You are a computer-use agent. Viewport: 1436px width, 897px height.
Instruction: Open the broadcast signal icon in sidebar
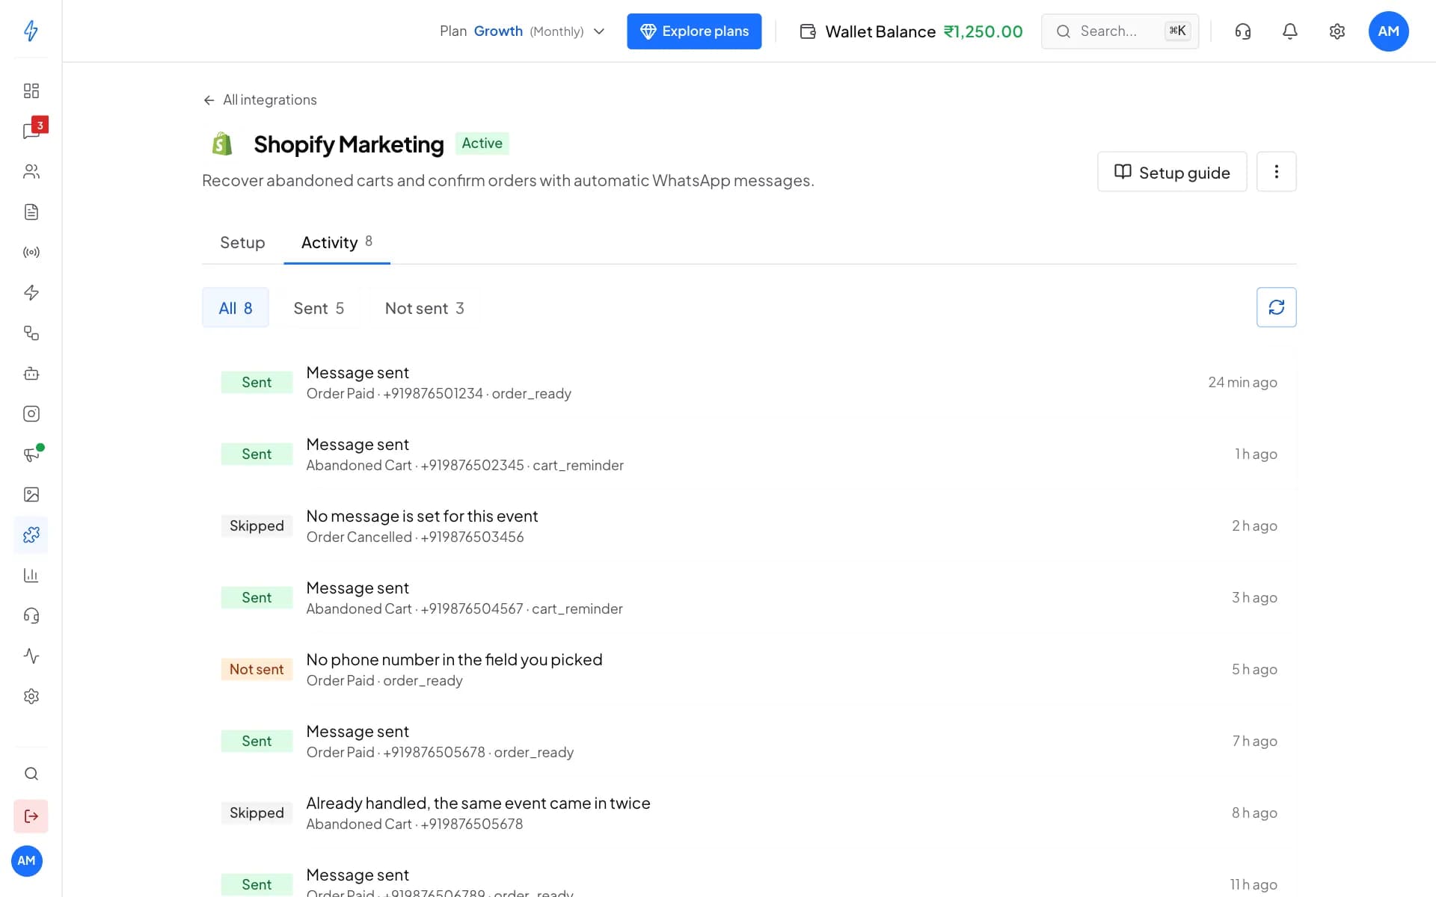31,252
